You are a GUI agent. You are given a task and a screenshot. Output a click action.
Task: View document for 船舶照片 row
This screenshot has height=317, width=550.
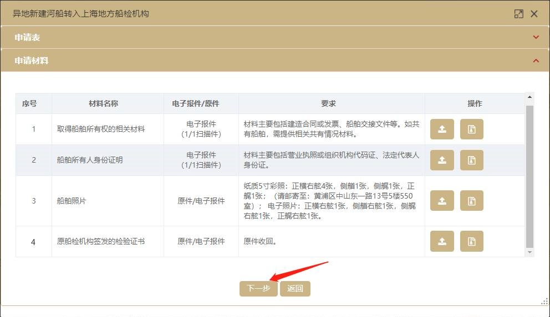[x=472, y=201]
